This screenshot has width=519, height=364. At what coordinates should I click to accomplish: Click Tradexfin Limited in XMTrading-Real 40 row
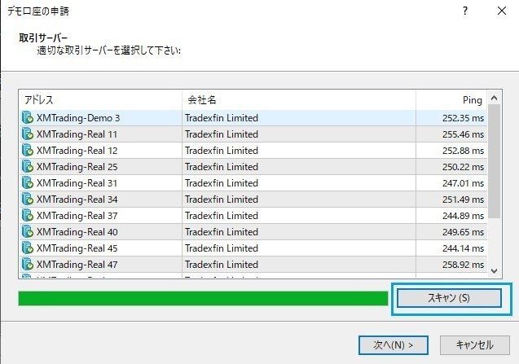[222, 231]
